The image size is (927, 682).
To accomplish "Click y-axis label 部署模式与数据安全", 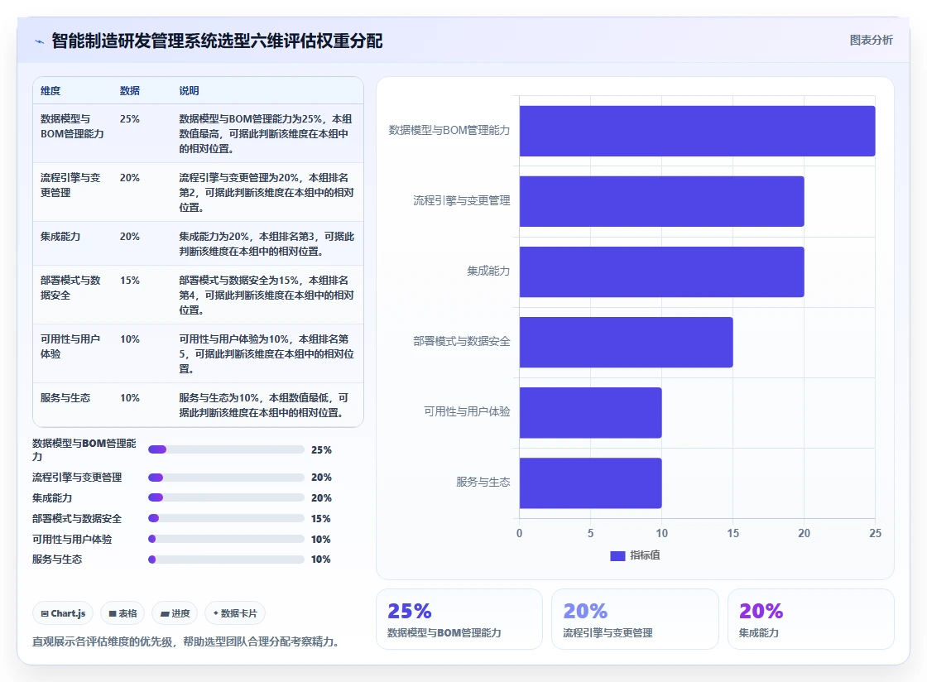I will pos(461,341).
